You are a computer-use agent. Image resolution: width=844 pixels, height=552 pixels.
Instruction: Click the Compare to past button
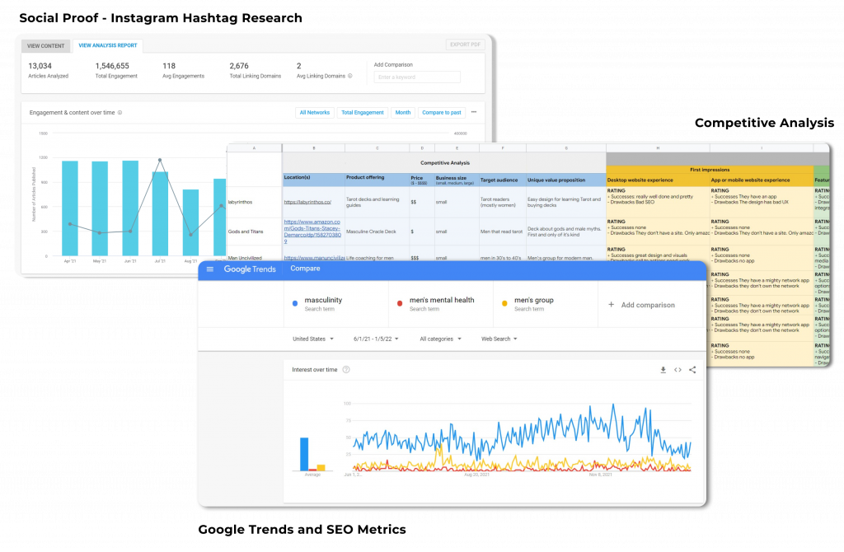coord(442,112)
